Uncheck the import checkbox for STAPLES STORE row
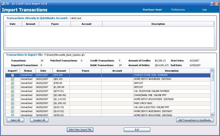Screen dimensions: 220x136 tap(12, 75)
